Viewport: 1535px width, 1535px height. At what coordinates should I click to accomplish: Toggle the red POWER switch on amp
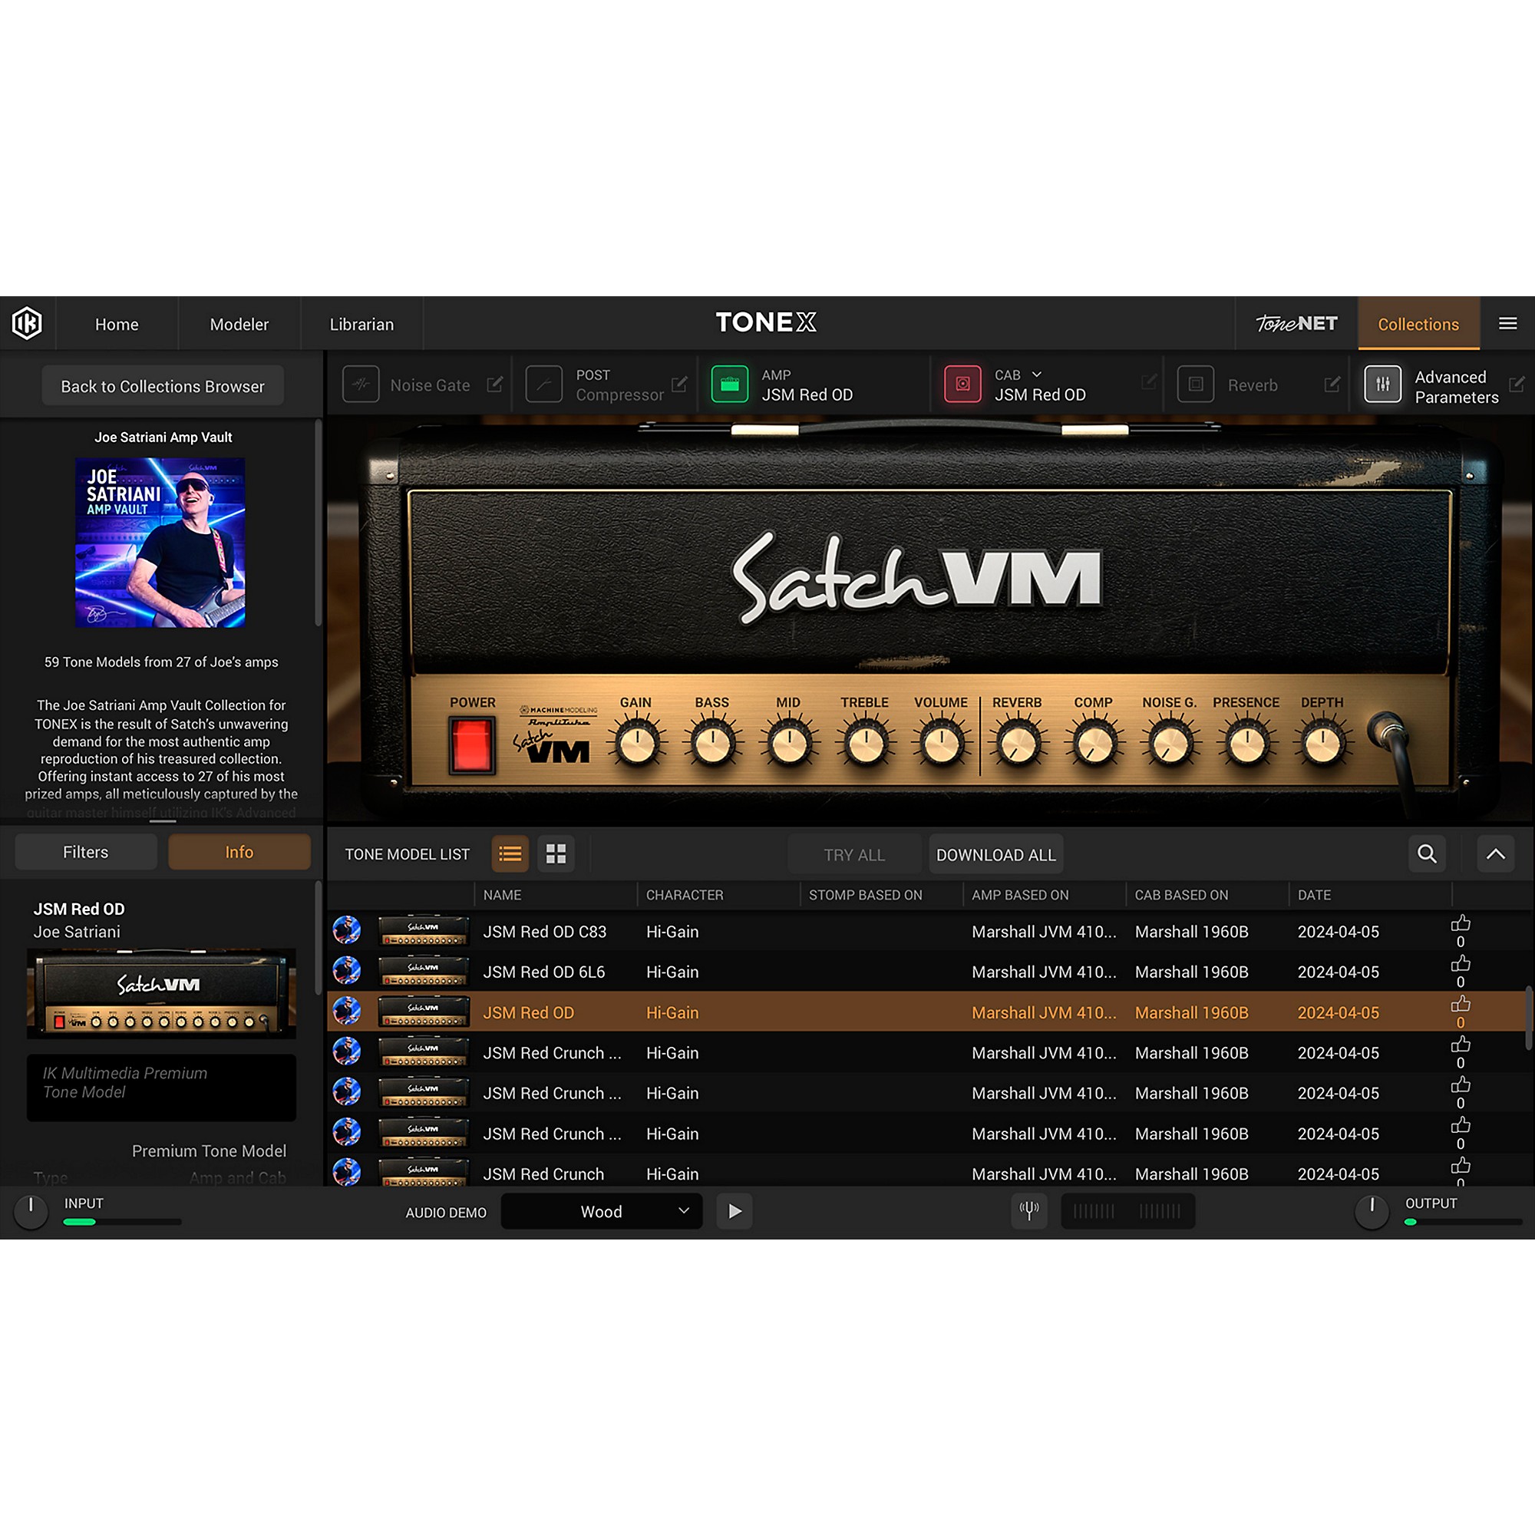click(x=471, y=744)
